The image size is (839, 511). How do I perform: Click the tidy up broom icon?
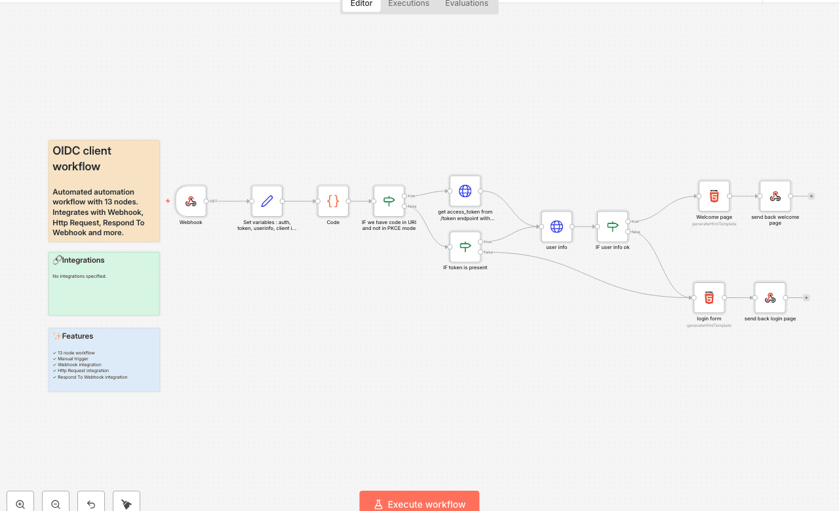tap(126, 501)
